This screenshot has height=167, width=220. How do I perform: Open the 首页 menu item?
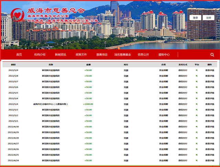pos(19,55)
